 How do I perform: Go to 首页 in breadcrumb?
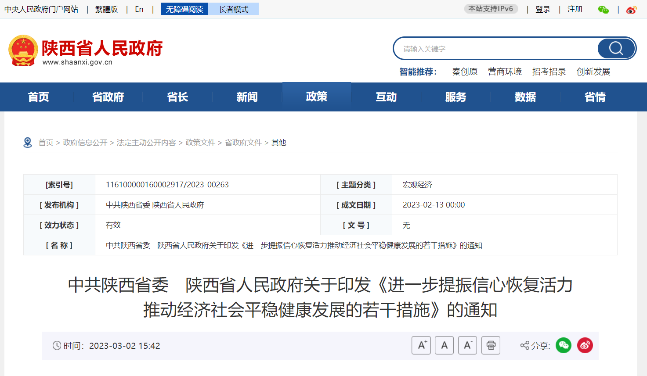tap(46, 143)
